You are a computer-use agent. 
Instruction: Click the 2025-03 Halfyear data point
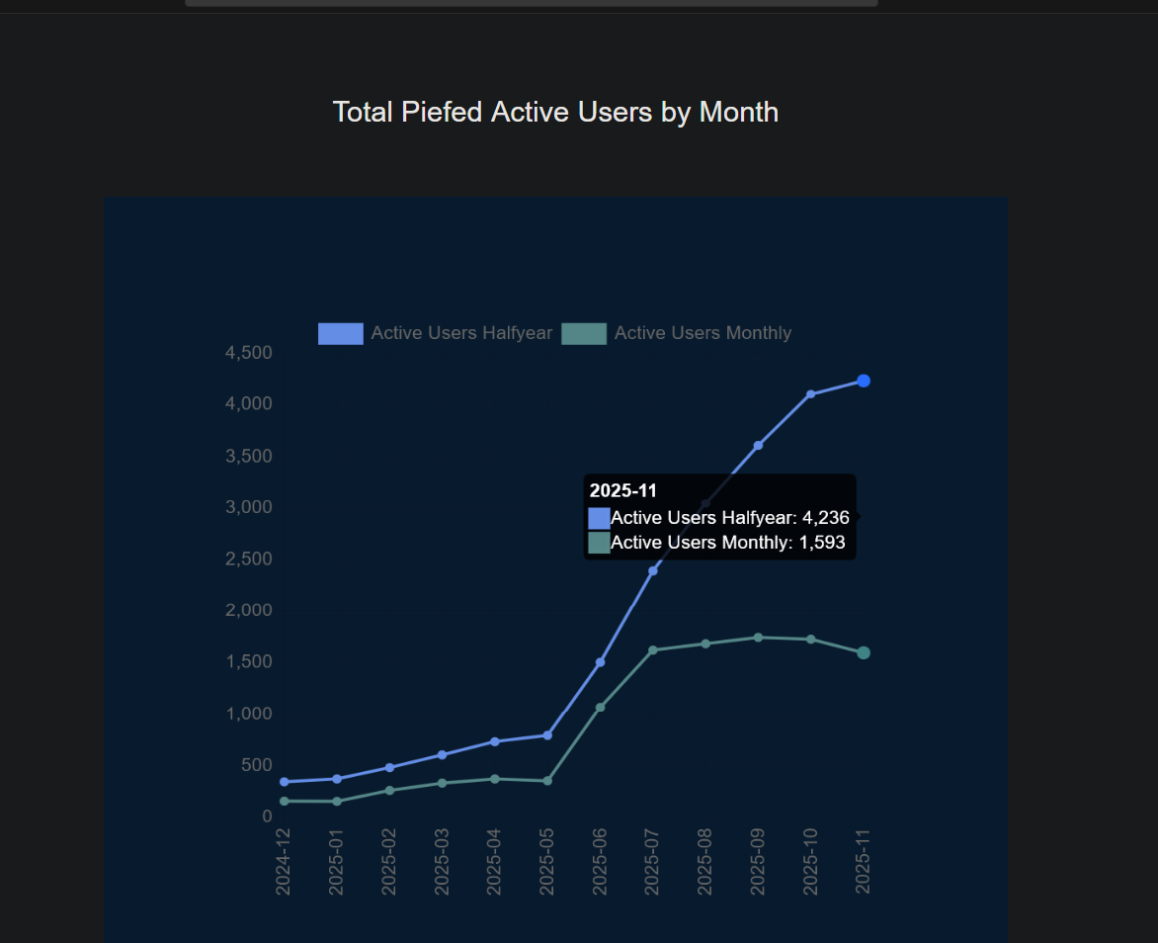(x=442, y=755)
